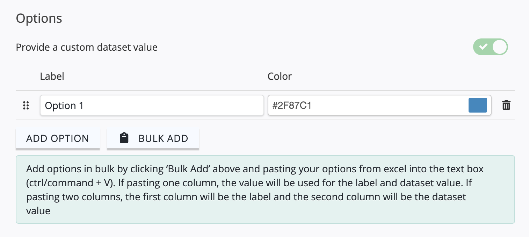Click the Option 1 label text field
This screenshot has width=529, height=237.
(x=152, y=105)
